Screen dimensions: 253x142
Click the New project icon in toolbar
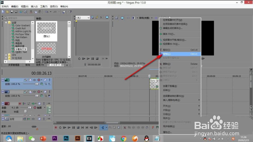tap(3, 12)
